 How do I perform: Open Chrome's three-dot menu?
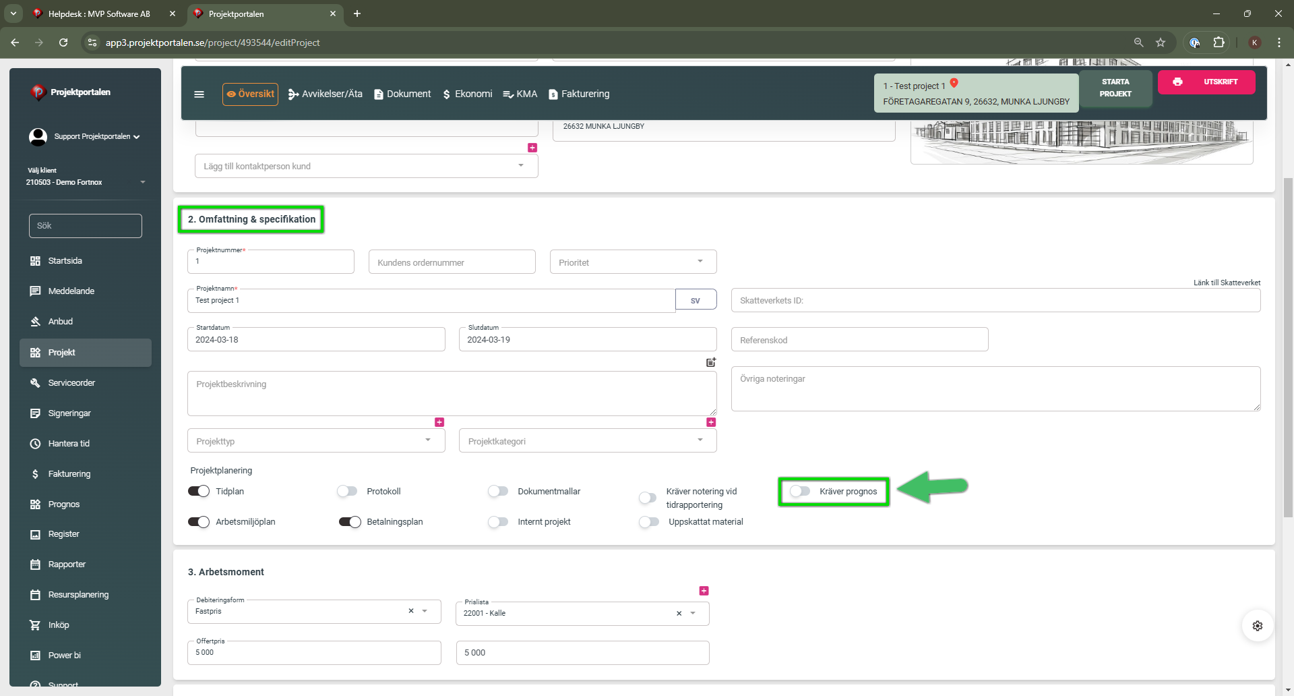coord(1278,42)
